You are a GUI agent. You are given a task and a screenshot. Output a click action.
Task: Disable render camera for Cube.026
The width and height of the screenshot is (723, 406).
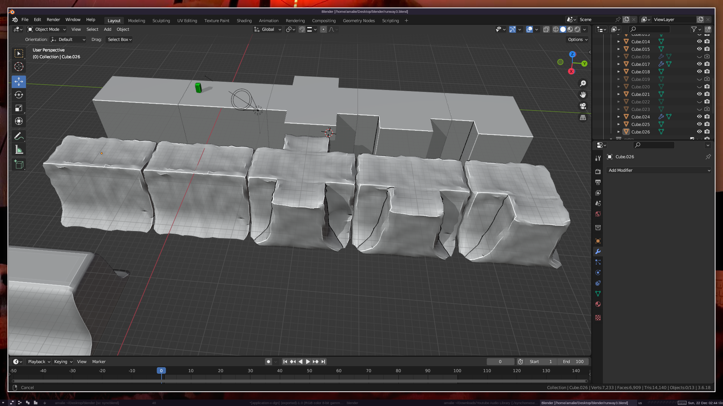point(707,132)
